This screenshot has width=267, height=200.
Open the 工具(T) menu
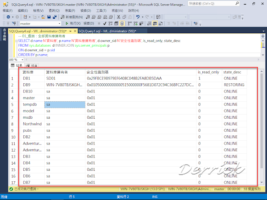click(101, 10)
